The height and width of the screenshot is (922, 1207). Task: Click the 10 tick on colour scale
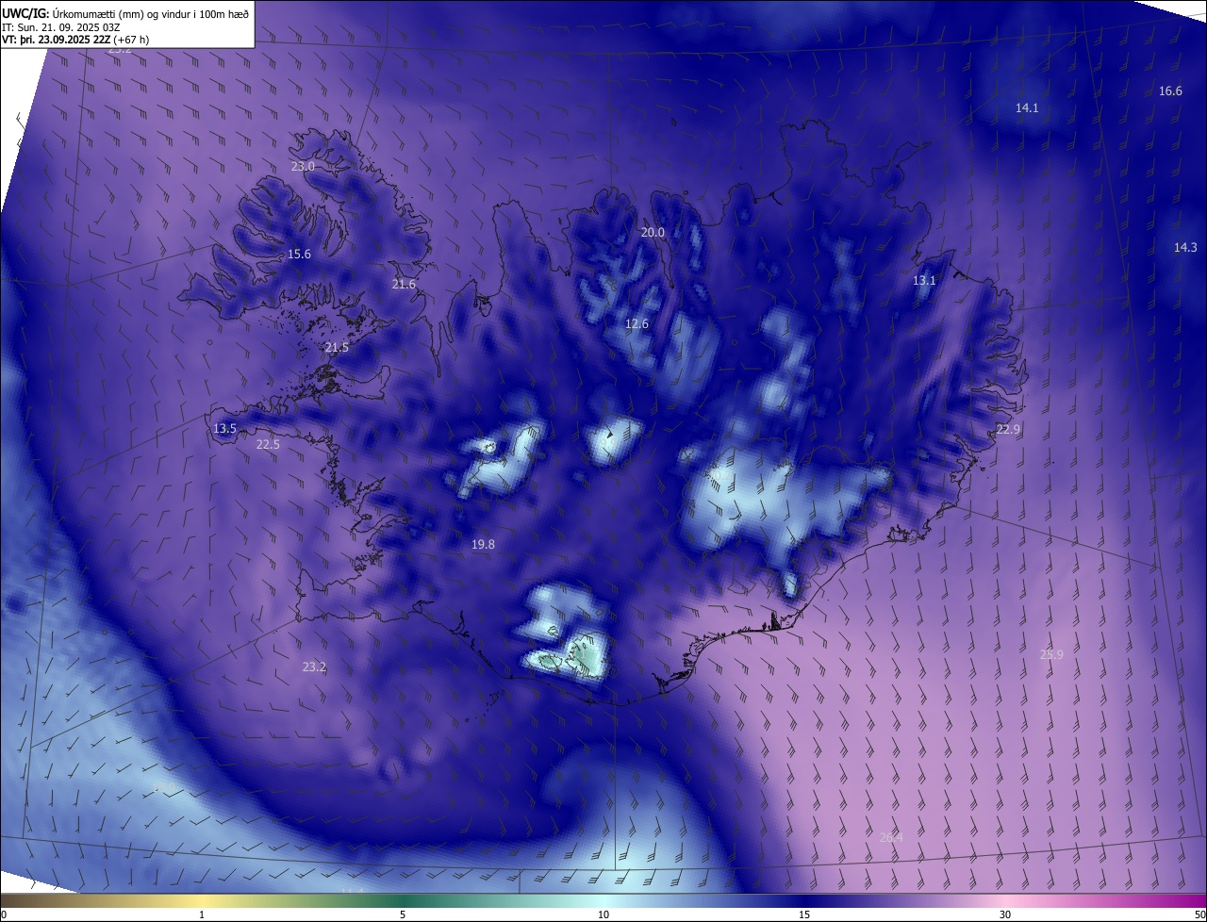603,914
